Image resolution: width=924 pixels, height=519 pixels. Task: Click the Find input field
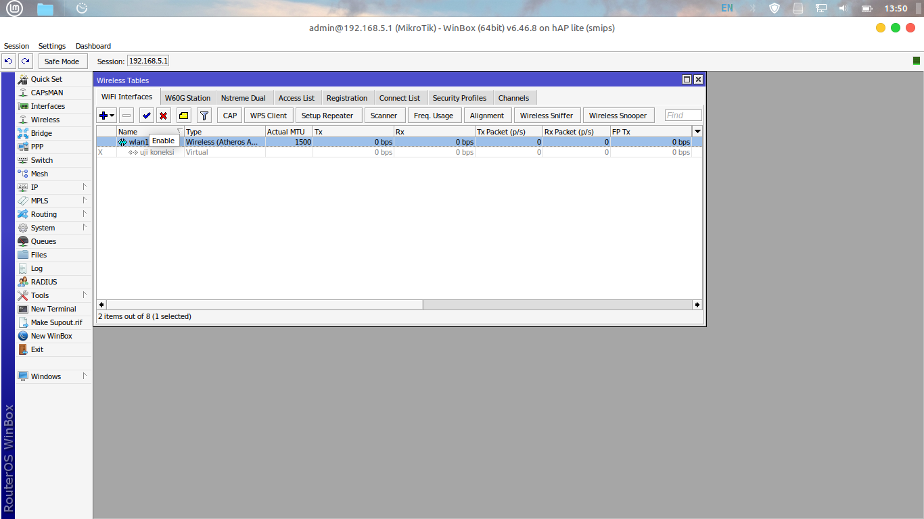click(x=683, y=116)
